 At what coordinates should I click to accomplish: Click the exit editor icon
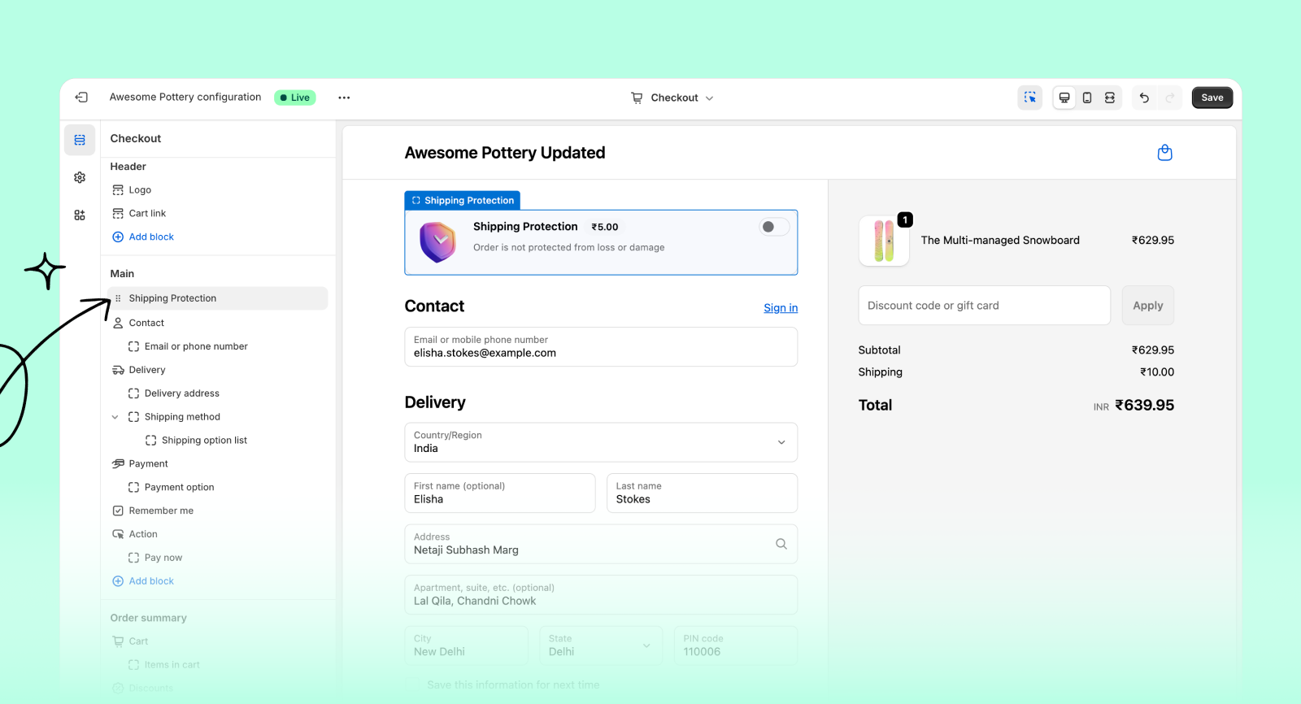(81, 98)
